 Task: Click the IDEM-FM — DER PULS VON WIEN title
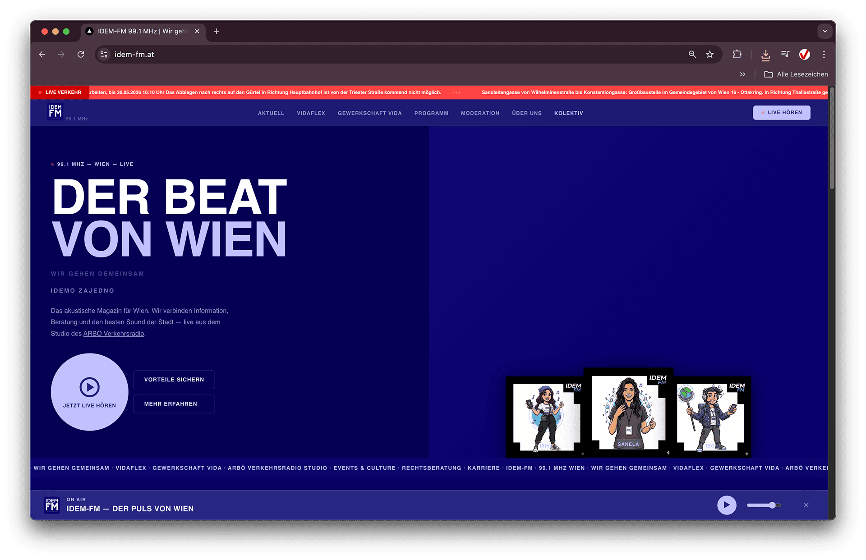pyautogui.click(x=130, y=509)
